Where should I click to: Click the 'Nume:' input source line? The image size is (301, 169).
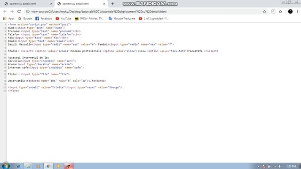(x=36, y=28)
